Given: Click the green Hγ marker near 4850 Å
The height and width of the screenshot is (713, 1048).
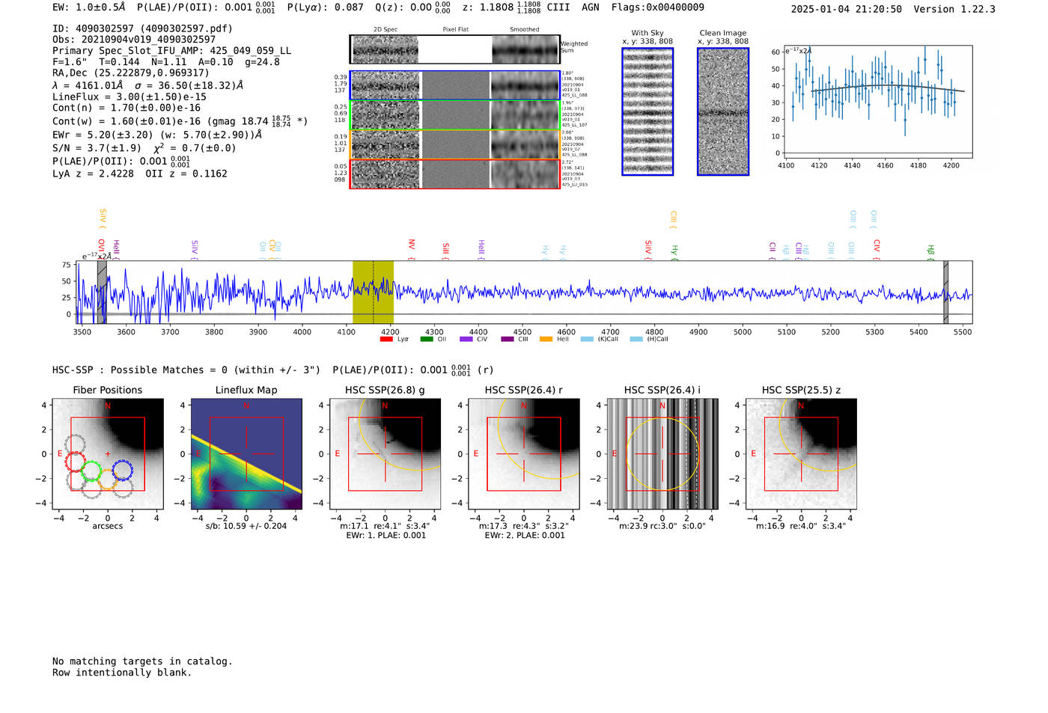Looking at the screenshot, I should (674, 252).
